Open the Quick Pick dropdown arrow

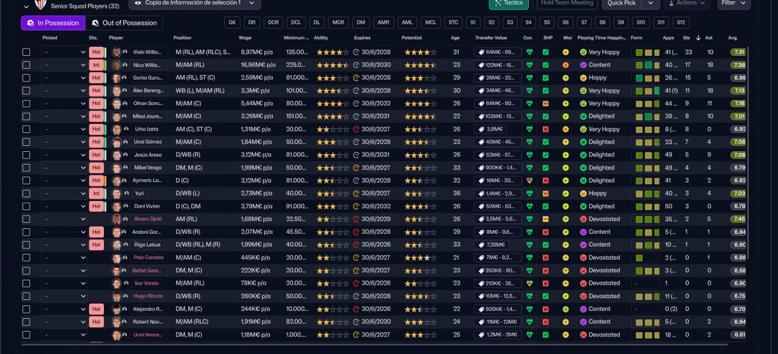[650, 3]
